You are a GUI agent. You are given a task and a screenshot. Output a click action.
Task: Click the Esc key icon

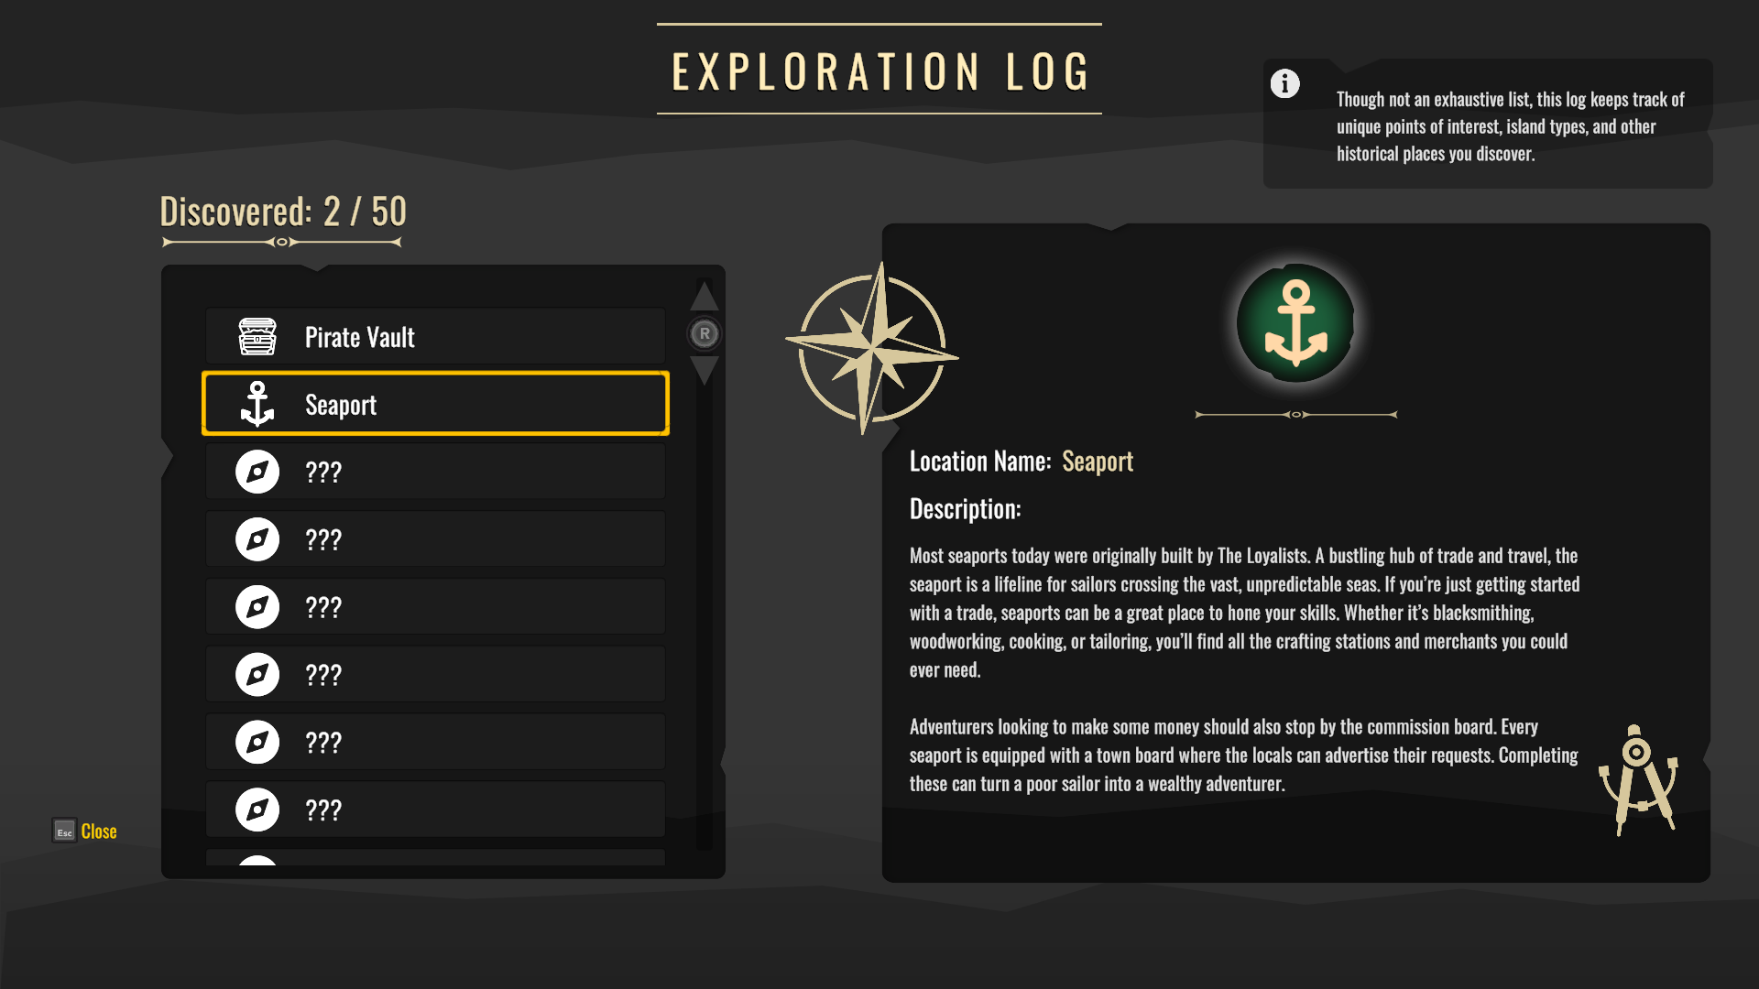click(64, 831)
